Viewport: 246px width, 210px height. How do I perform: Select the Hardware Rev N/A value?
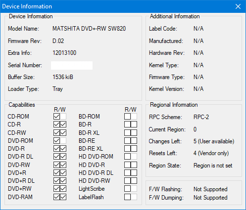198,53
